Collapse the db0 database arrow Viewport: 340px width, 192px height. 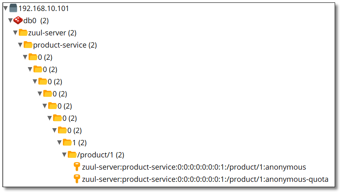11,20
